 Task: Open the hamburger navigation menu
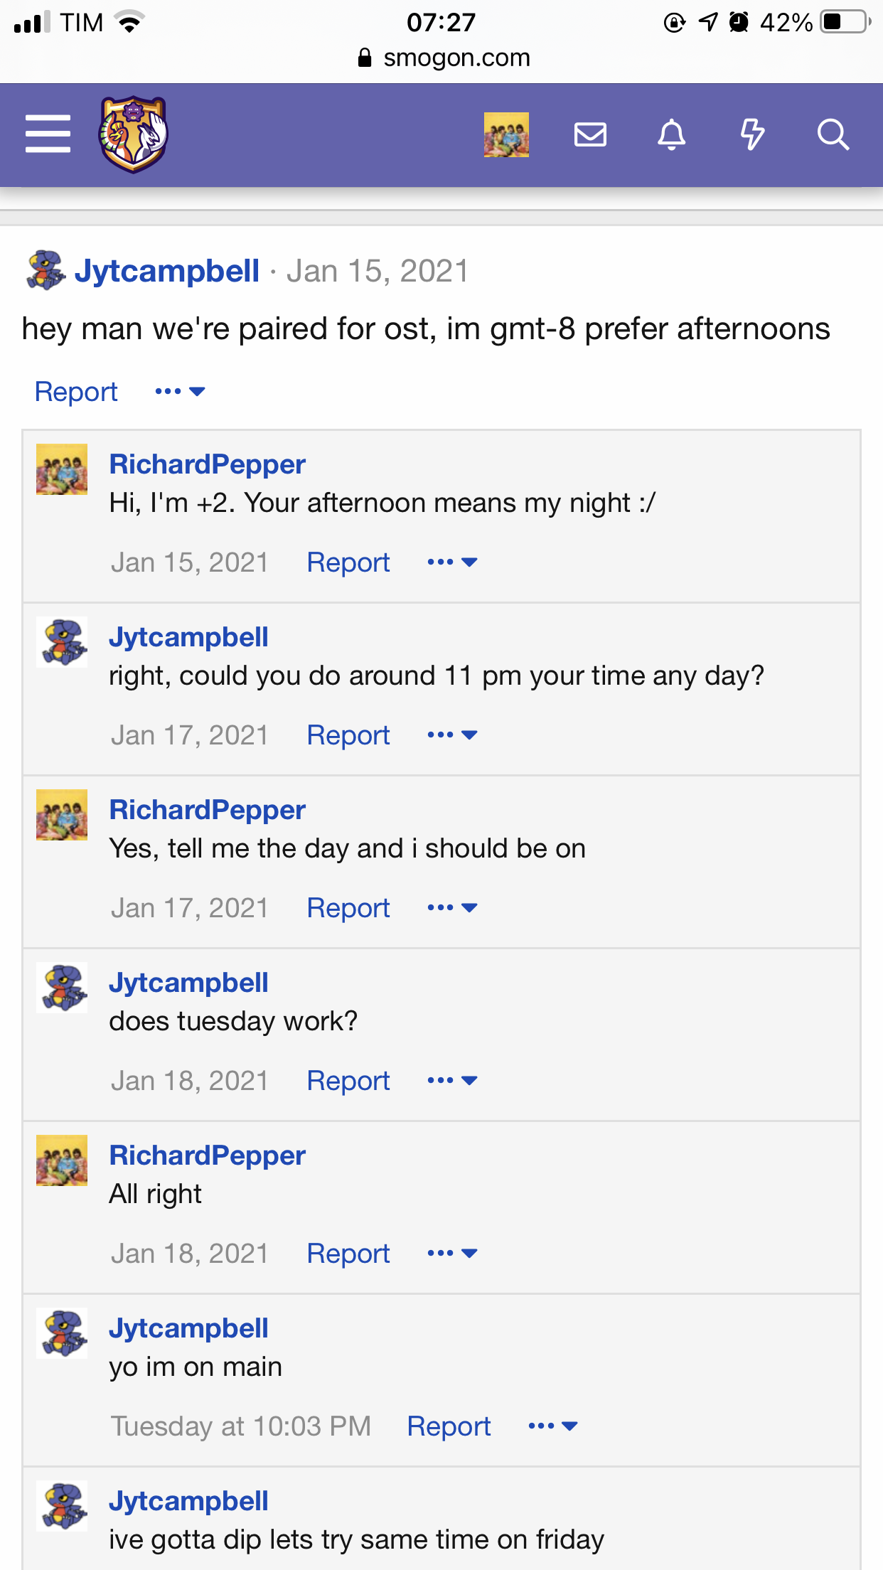click(x=48, y=134)
